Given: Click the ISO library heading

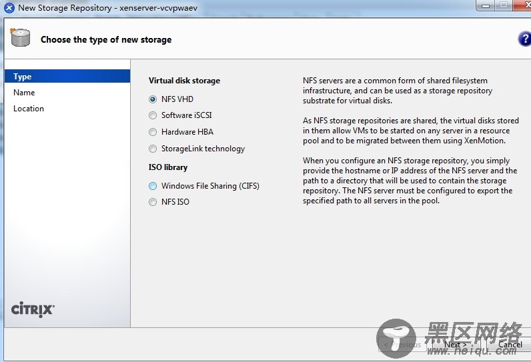Looking at the screenshot, I should point(168,167).
